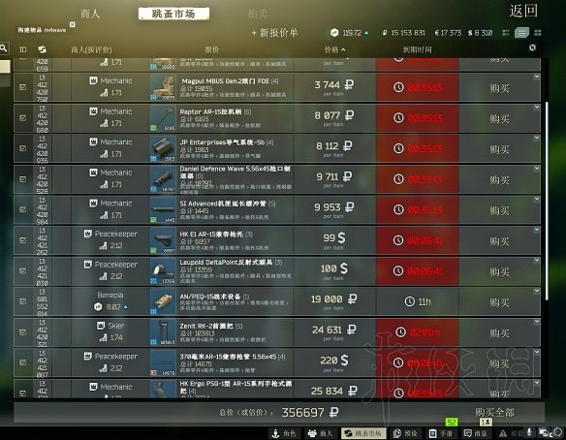Open the 拍卖 auction tab
The image size is (566, 440).
[x=258, y=14]
